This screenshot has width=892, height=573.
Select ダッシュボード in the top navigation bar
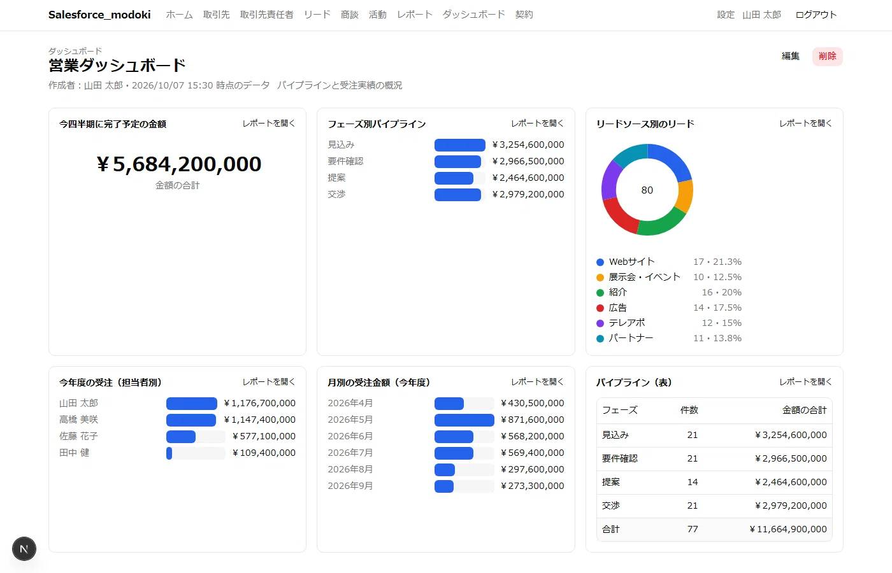coord(474,15)
